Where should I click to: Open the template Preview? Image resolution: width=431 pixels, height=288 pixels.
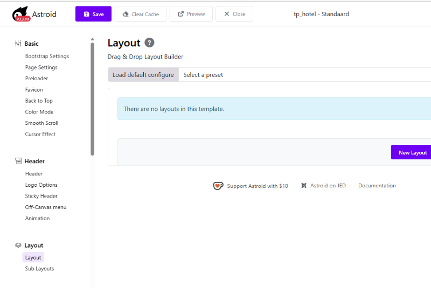tap(191, 14)
